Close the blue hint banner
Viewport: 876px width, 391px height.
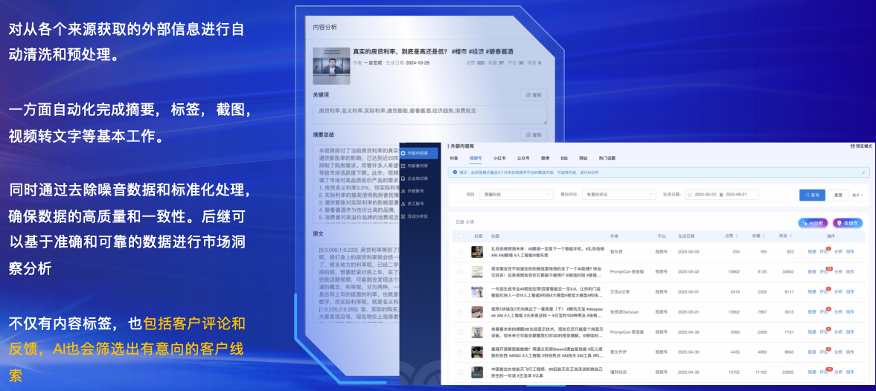tap(863, 173)
